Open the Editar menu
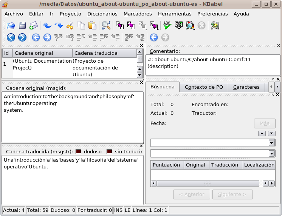This screenshot has width=282, height=216. pyautogui.click(x=36, y=14)
